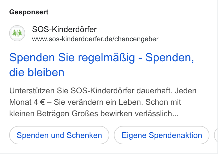This screenshot has width=218, height=154.
Task: Click the gray circular border of the favicon
Action: [x=10, y=33]
